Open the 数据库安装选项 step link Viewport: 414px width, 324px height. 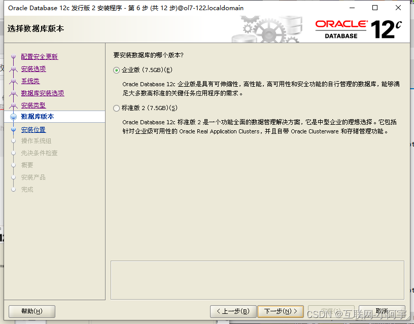pyautogui.click(x=42, y=93)
